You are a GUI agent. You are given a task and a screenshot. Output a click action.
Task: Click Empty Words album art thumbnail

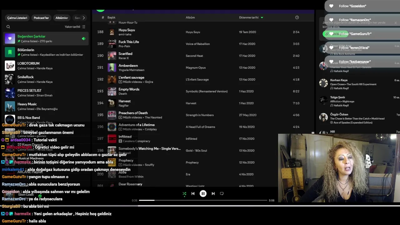112,91
